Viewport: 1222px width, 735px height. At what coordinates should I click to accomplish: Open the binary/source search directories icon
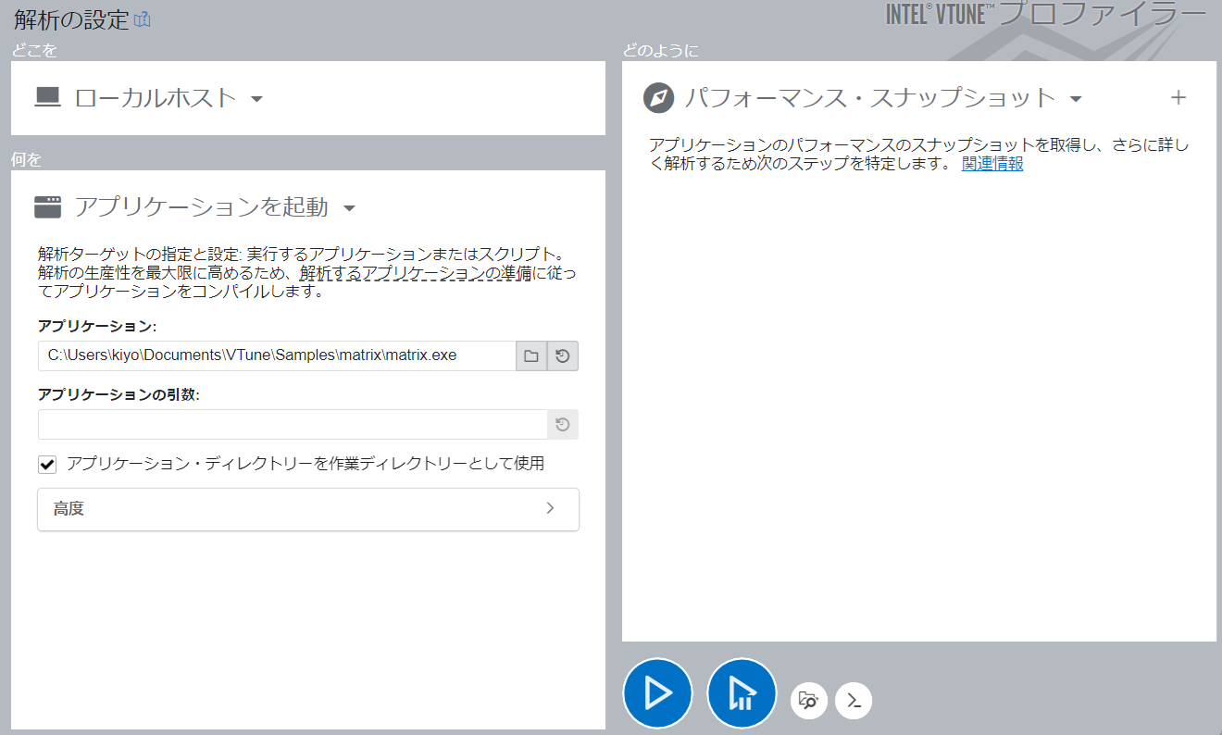[808, 701]
